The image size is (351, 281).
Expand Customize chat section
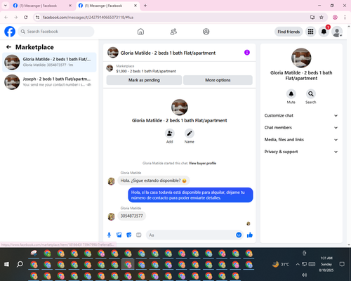click(301, 115)
